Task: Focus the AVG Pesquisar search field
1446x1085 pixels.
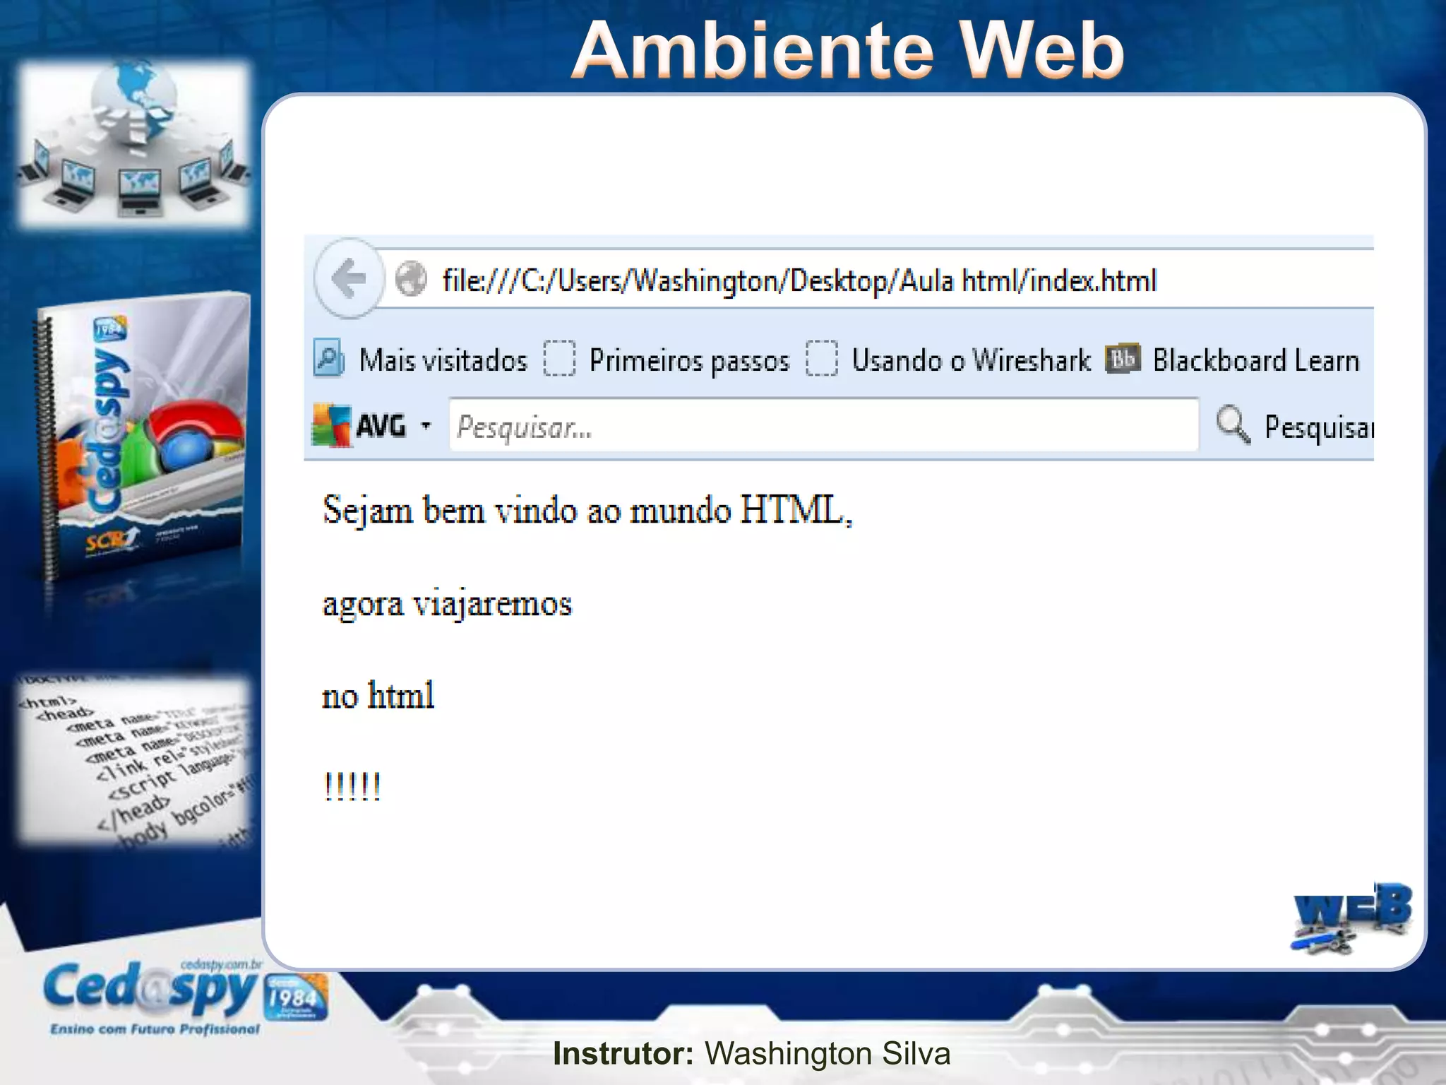Action: click(x=823, y=426)
